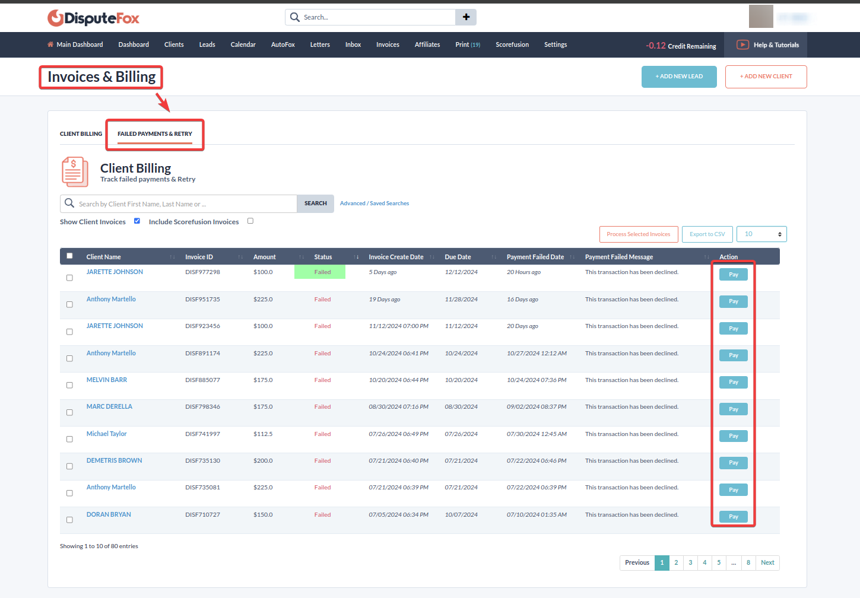
Task: Sort by Status column arrows
Action: coord(356,257)
